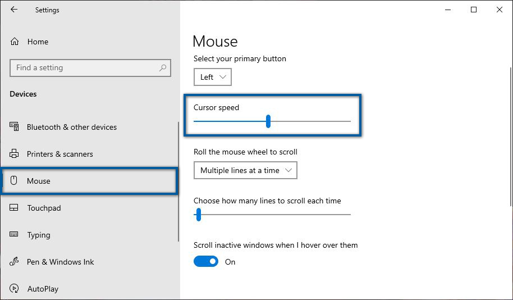Click the Devices section label
The image size is (513, 300).
(x=23, y=94)
